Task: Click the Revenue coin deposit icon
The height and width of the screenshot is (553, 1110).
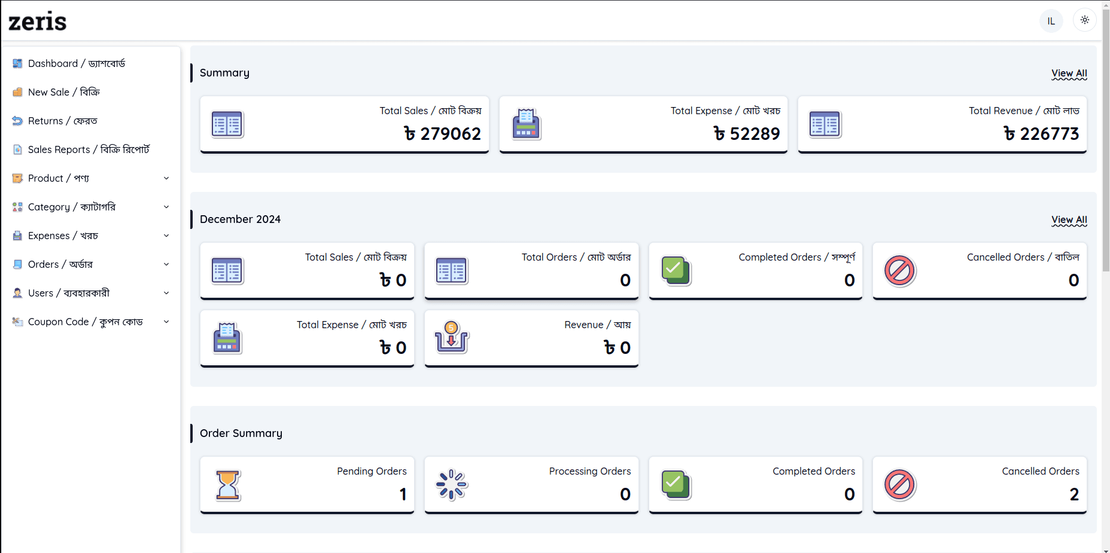Action: pyautogui.click(x=452, y=337)
